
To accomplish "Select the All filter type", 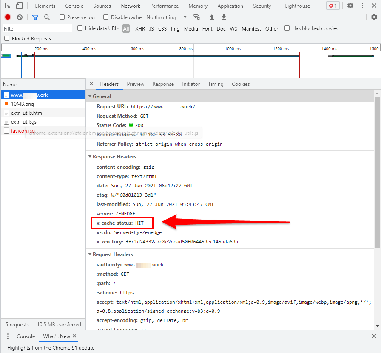I will tap(126, 28).
